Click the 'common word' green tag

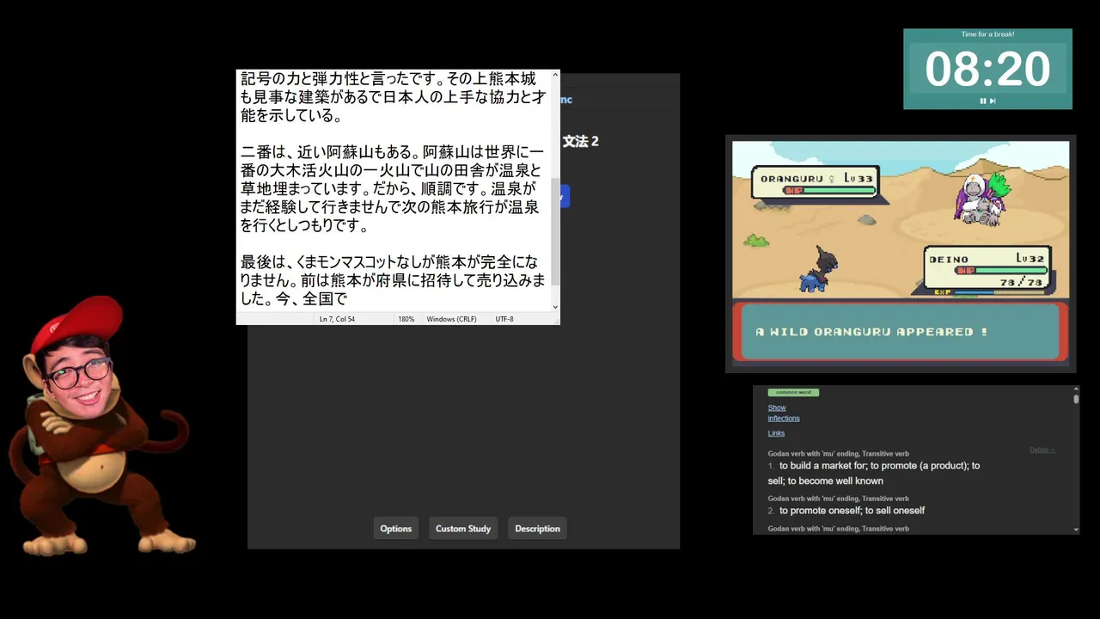point(793,392)
